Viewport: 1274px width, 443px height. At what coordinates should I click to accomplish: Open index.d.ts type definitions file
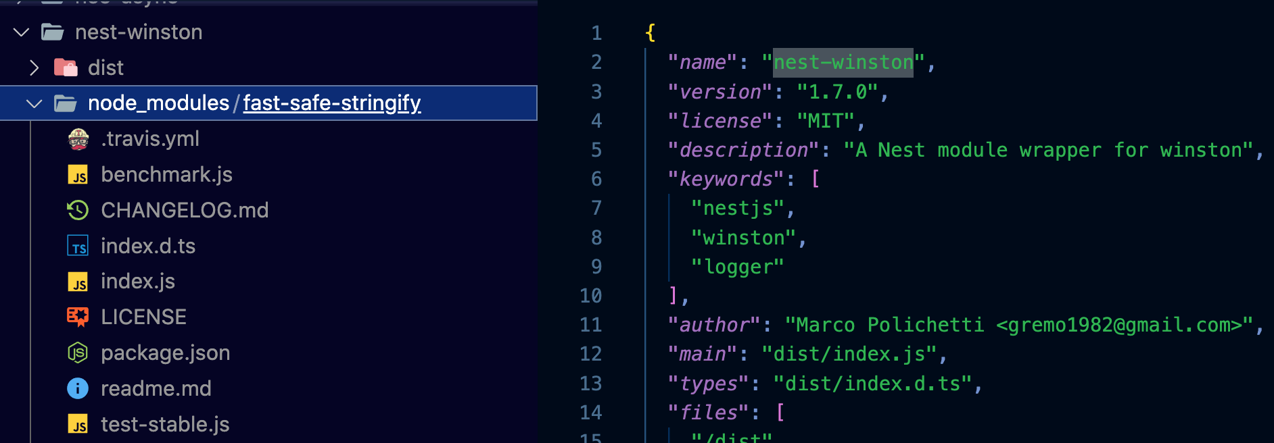coord(148,246)
